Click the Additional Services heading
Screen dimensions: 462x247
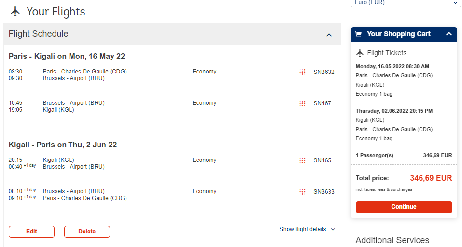point(392,240)
